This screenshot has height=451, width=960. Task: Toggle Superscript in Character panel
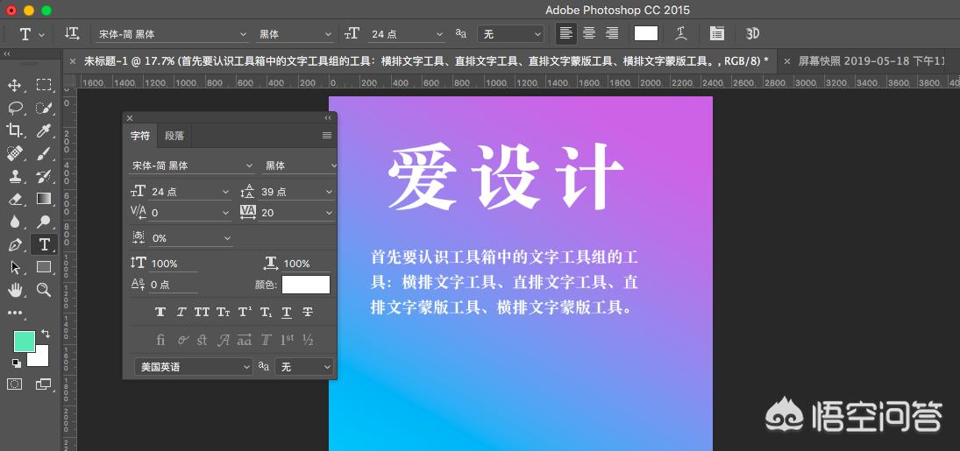click(245, 312)
